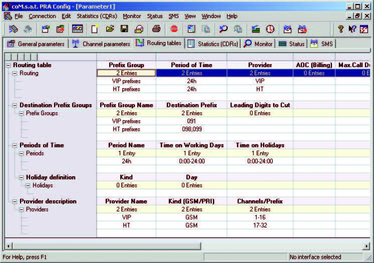Click the '098,099' destination prefix cell
The width and height of the screenshot is (374, 263).
(192, 129)
